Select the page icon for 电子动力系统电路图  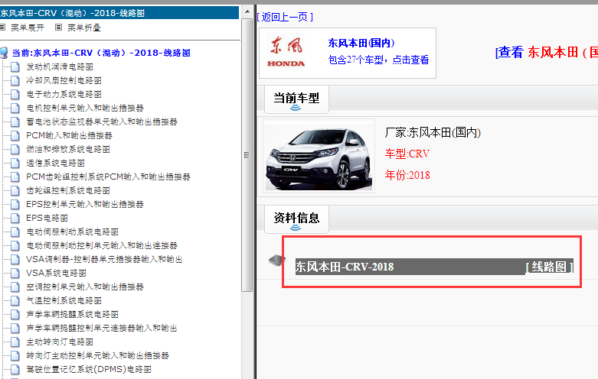point(15,95)
